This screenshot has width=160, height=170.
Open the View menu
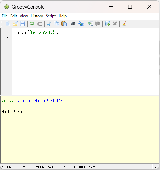24,16
